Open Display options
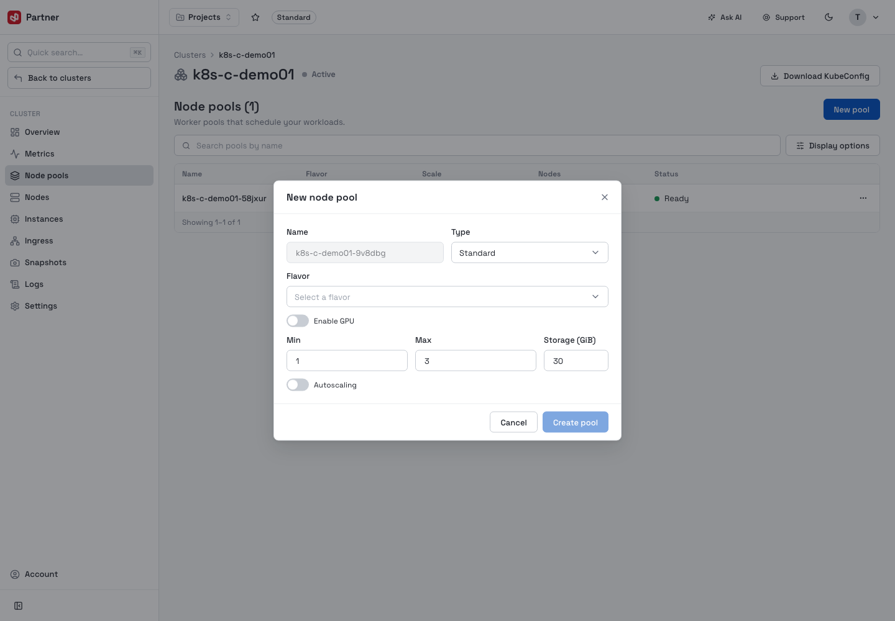 [x=832, y=146]
